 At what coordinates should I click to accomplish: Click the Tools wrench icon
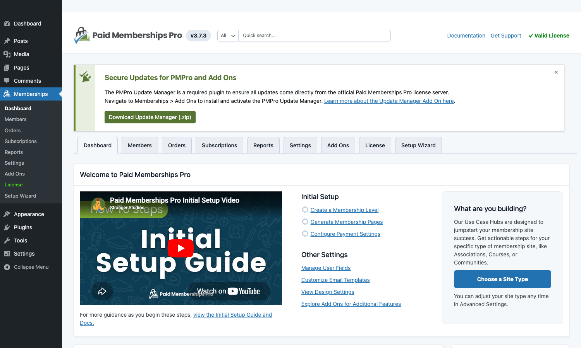[x=7, y=241]
